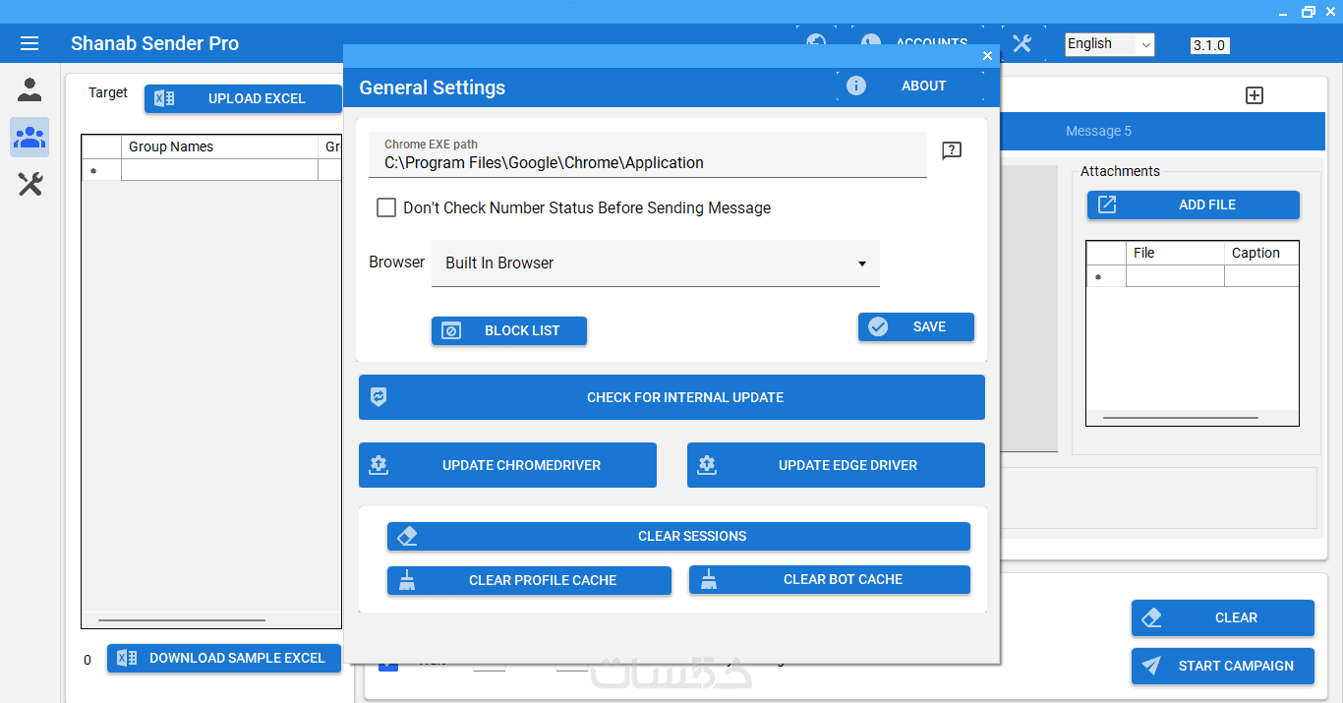Click Add File in Attachments
The image size is (1343, 703).
coord(1193,205)
